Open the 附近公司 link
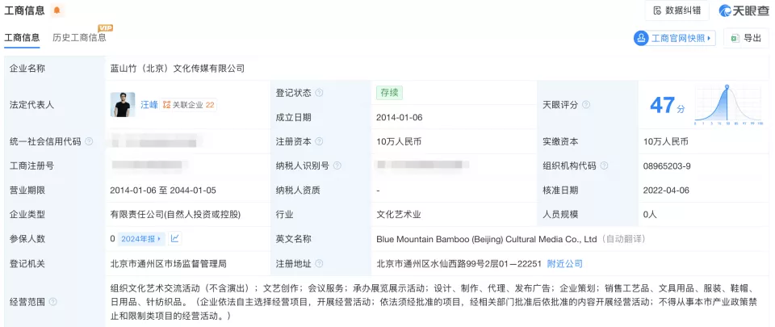The image size is (775, 327). click(x=565, y=264)
